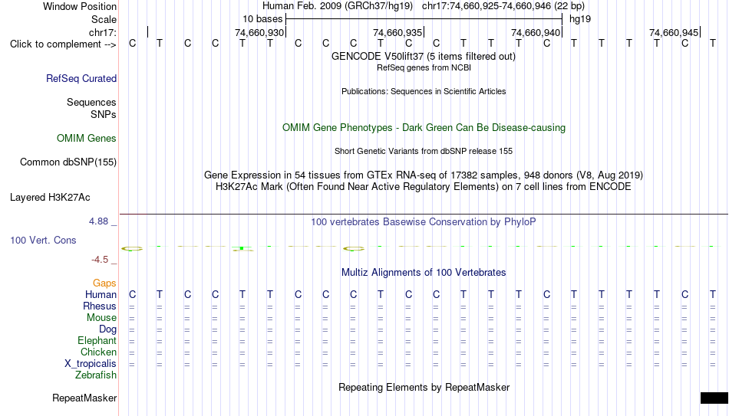Click the Human alignment row label
Screen dimensions: 729x416
[101, 295]
